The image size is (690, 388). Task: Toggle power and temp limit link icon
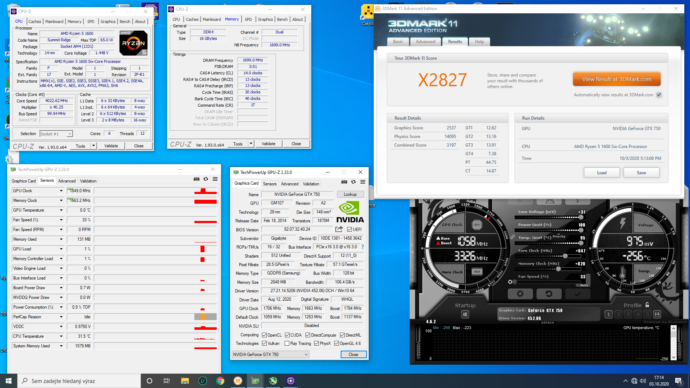pyautogui.click(x=513, y=237)
